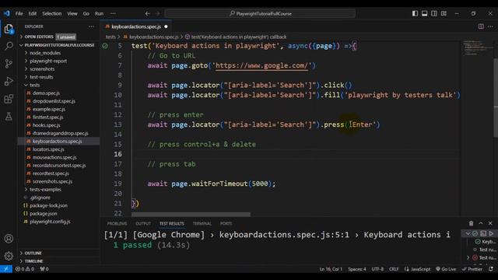The width and height of the screenshot is (498, 280).
Task: Click Go Live in status bar
Action: tap(446, 269)
